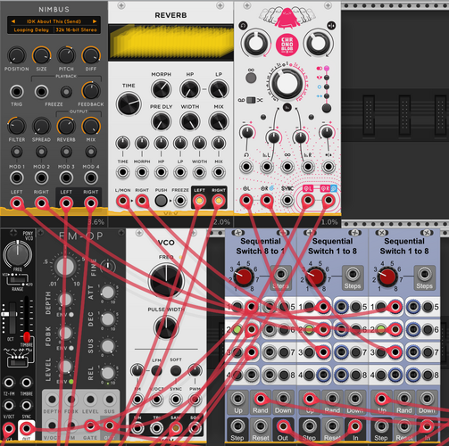
Task: Click the next preset arrow on Nimbus display
Action: click(x=95, y=21)
